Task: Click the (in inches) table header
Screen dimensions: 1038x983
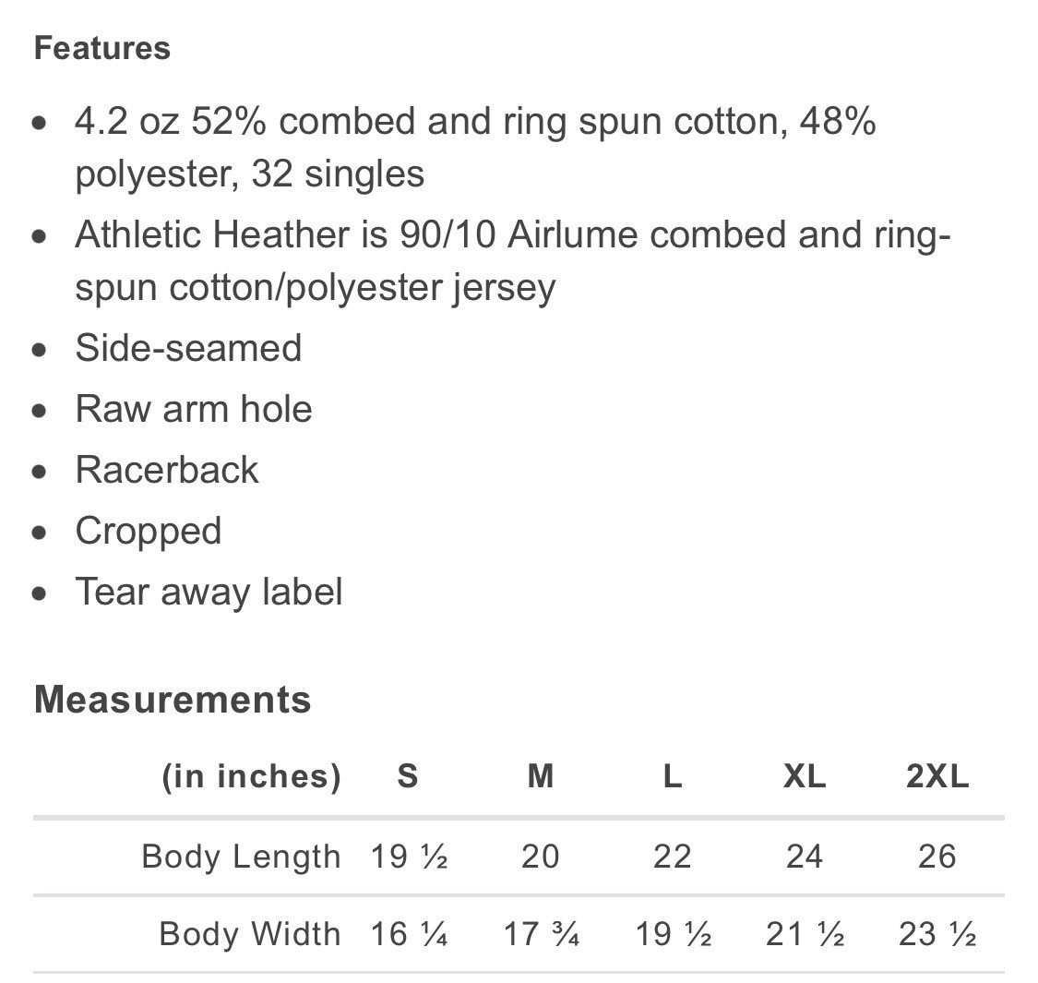Action: pos(252,775)
